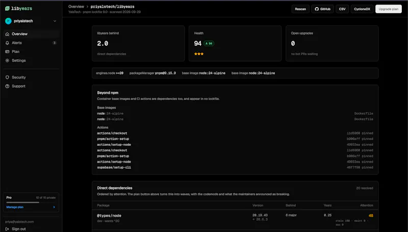Click the Health three-star rating
This screenshot has width=408, height=232.
pos(199,54)
